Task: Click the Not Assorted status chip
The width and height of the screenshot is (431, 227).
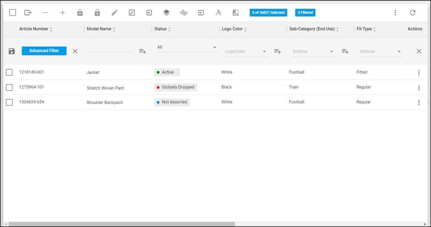Action: pos(172,102)
